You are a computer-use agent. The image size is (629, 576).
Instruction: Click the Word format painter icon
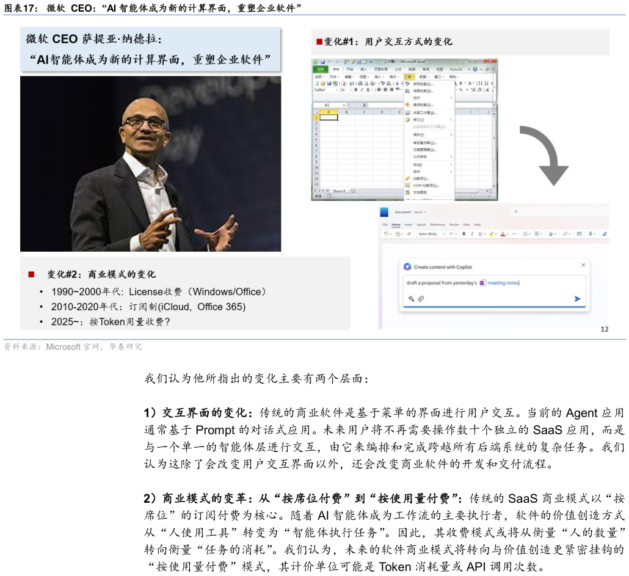point(409,234)
